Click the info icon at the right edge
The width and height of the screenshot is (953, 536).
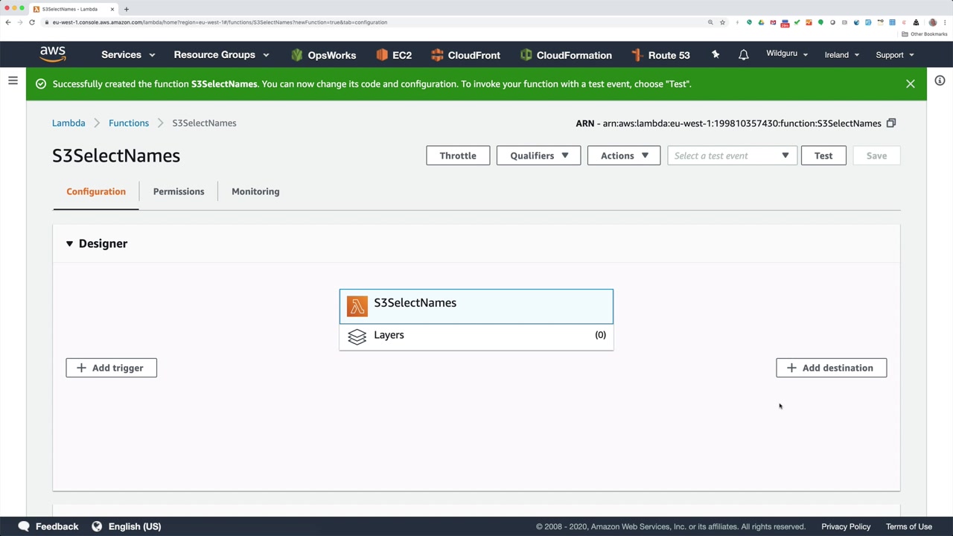click(940, 80)
